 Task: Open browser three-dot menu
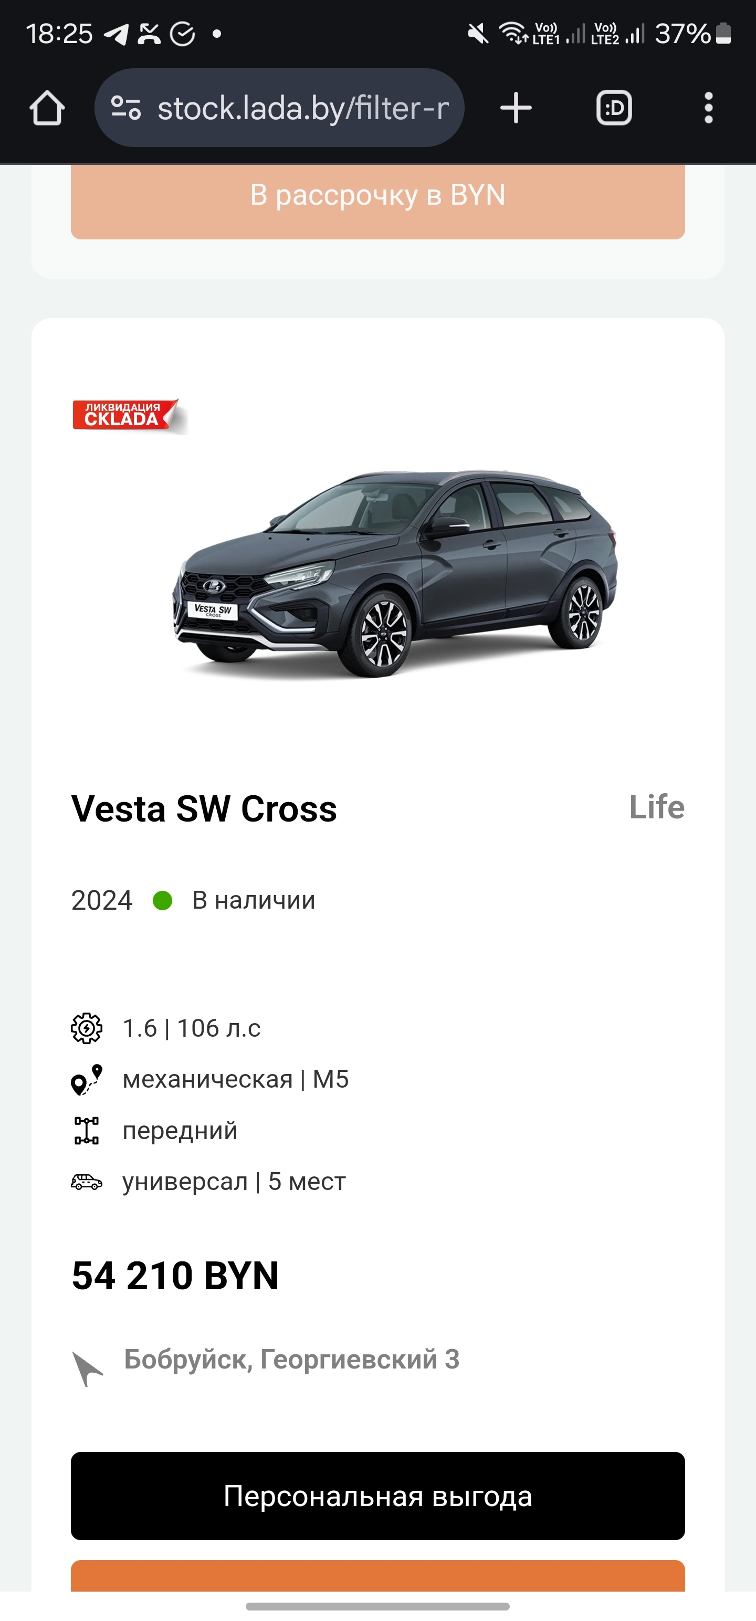coord(708,108)
